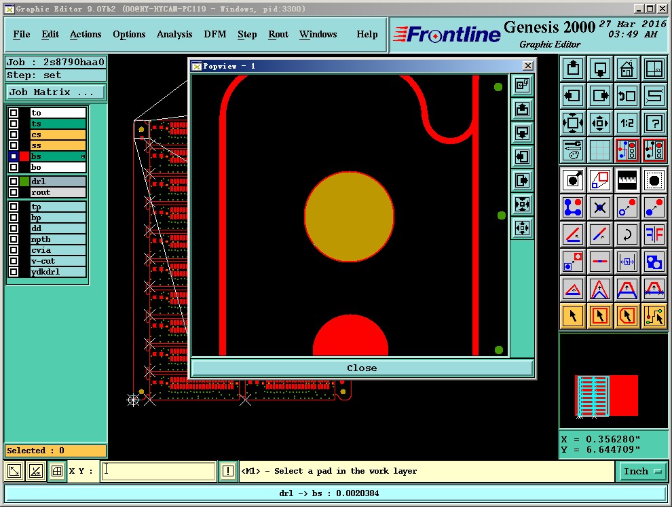Click the Popview zoom in icon
Image resolution: width=672 pixels, height=507 pixels.
tap(523, 204)
